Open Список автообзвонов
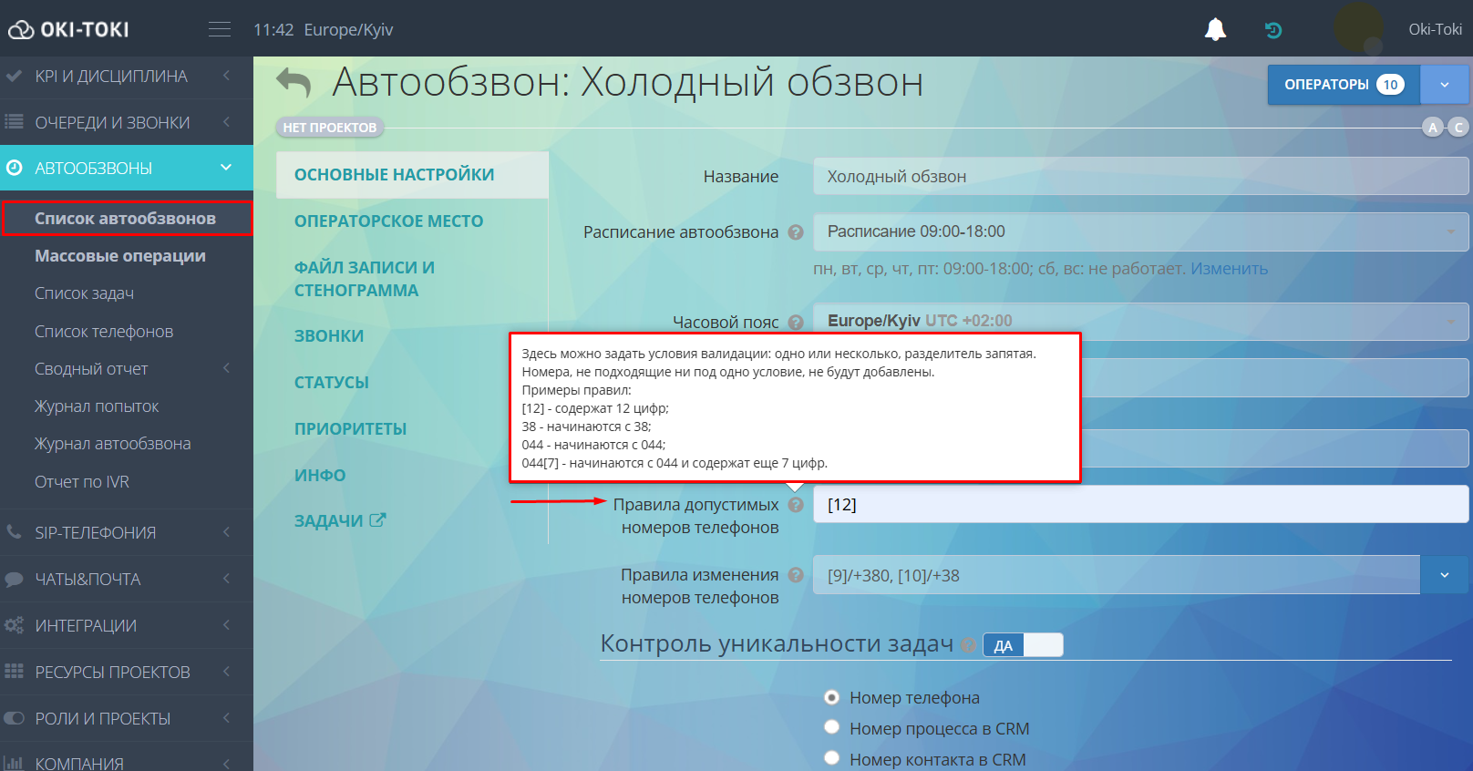Screen dimensions: 1473x771 tap(125, 219)
